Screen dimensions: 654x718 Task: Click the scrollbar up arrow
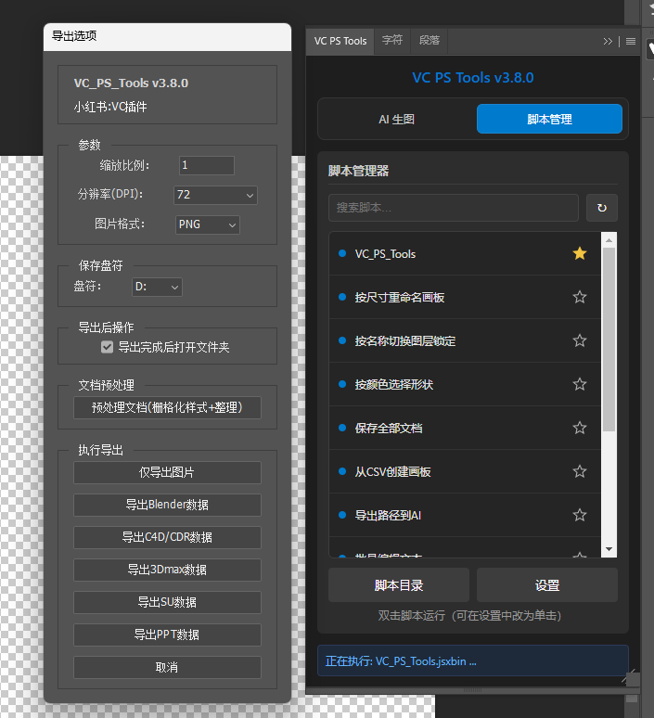[609, 240]
